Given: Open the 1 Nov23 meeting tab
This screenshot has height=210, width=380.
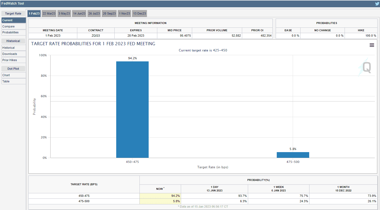Looking at the screenshot, I should coord(124,13).
